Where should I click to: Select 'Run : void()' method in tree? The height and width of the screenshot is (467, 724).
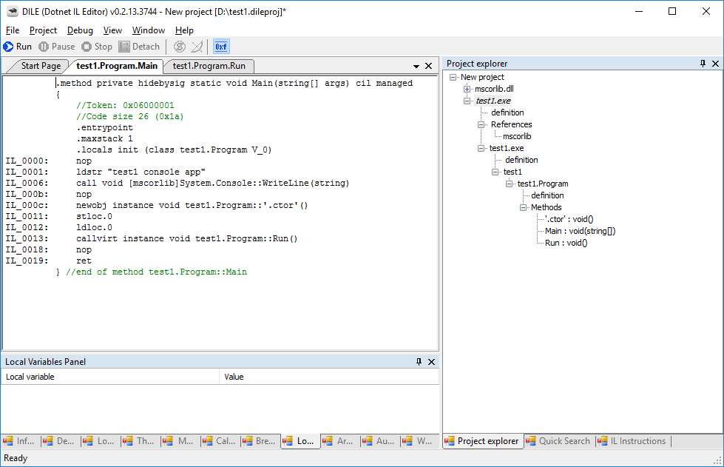click(x=566, y=243)
